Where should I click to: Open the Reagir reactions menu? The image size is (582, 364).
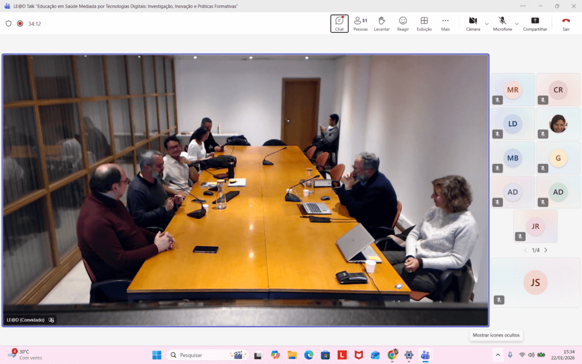403,23
